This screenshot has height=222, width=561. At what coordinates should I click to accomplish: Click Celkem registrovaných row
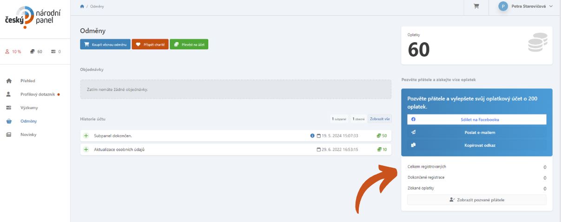pyautogui.click(x=476, y=167)
